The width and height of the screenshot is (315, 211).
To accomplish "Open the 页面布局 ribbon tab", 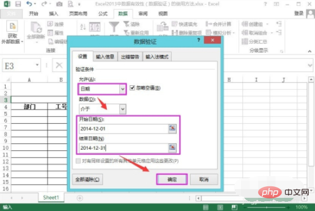I will coord(78,14).
